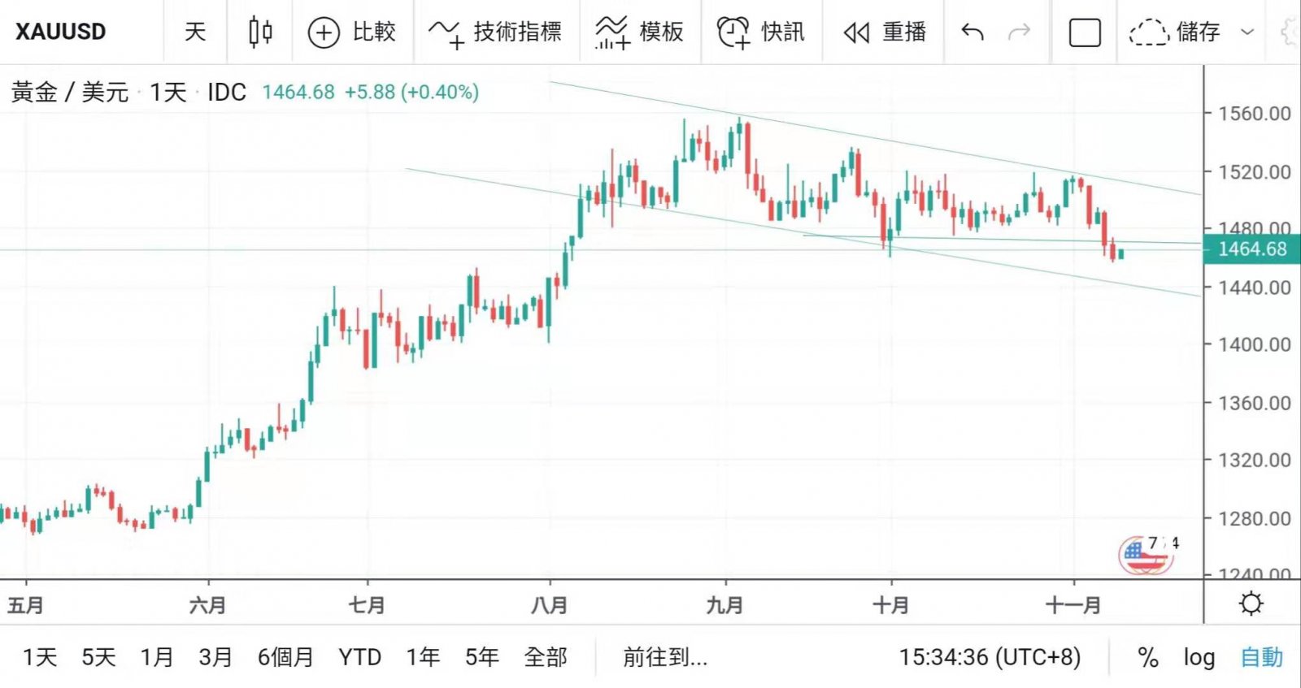
Task: Undo the last chart action
Action: (x=972, y=32)
